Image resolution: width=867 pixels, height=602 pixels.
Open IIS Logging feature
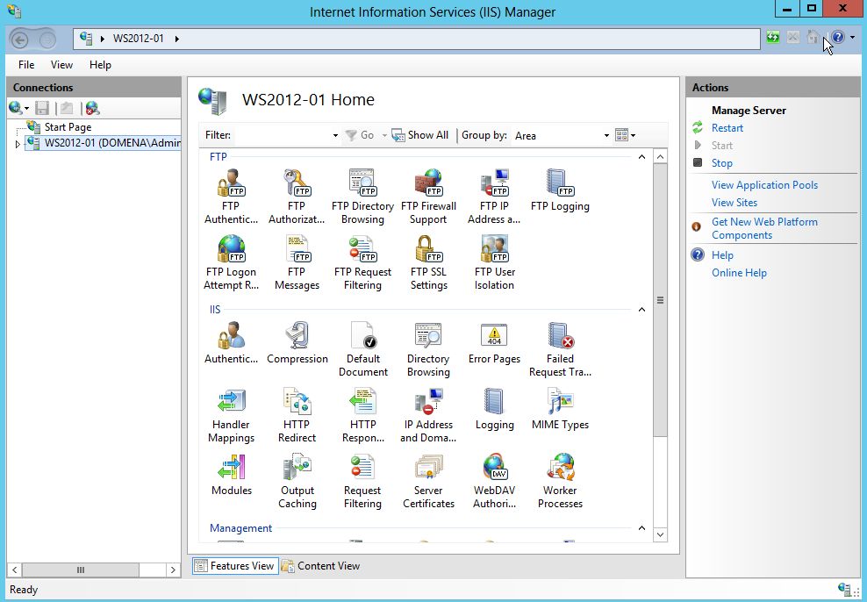point(494,409)
